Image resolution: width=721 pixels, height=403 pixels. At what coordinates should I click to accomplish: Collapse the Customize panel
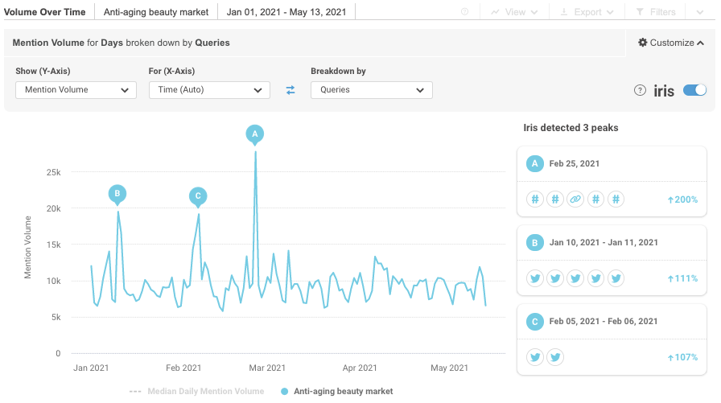[x=670, y=43]
